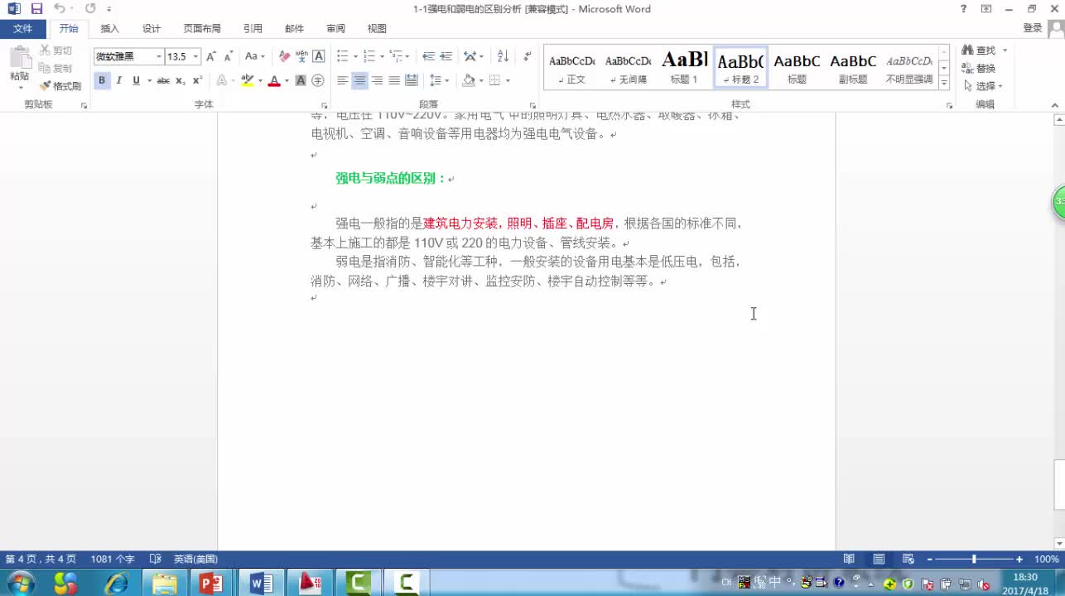Click the character shading A icon
The width and height of the screenshot is (1065, 596).
click(301, 80)
